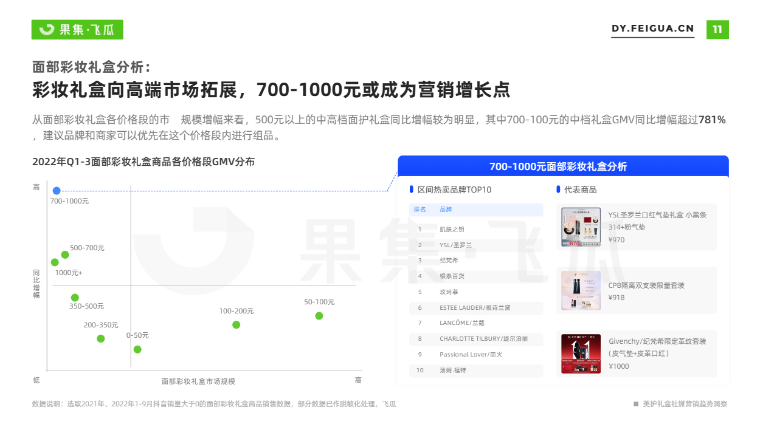
Task: Click the 500-700元 green data point
Action: (65, 255)
